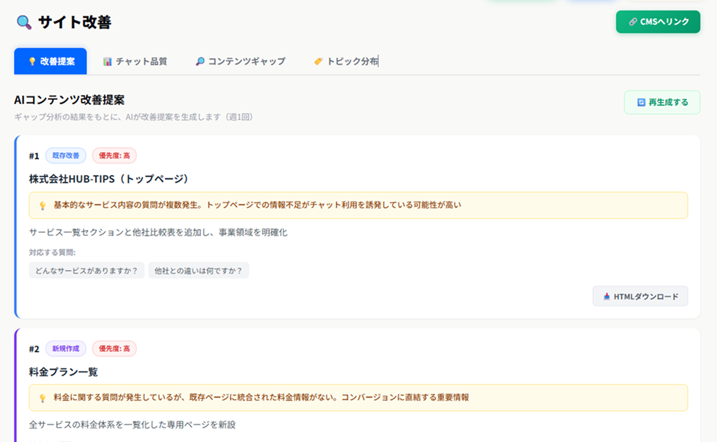Click the refresh icon in 再生成する button
717x442 pixels.
(x=641, y=102)
